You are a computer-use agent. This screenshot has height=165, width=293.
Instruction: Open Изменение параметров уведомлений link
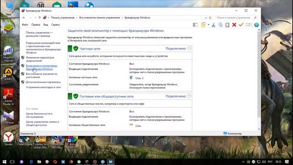point(40,59)
